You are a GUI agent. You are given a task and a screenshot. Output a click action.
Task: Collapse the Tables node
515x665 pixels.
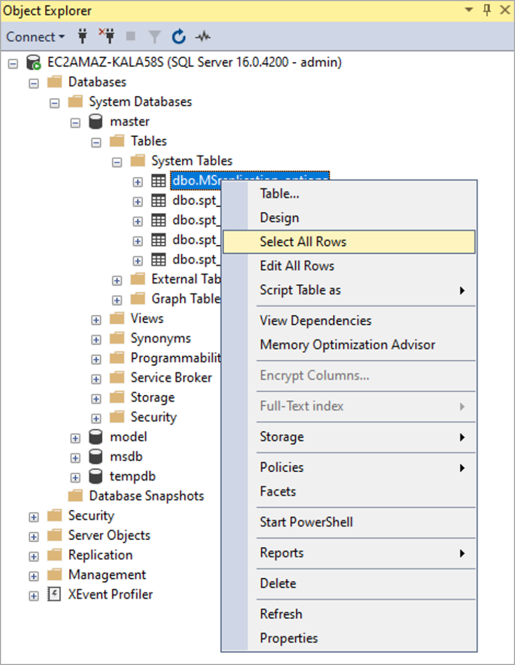coord(96,142)
